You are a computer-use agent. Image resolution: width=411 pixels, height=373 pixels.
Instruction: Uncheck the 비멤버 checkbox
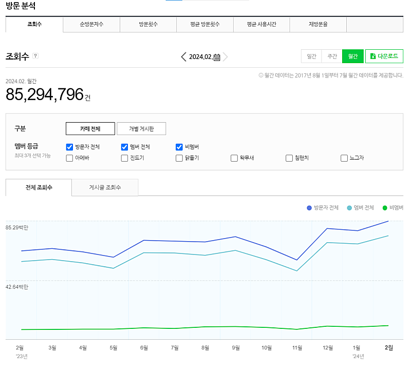[x=179, y=147]
